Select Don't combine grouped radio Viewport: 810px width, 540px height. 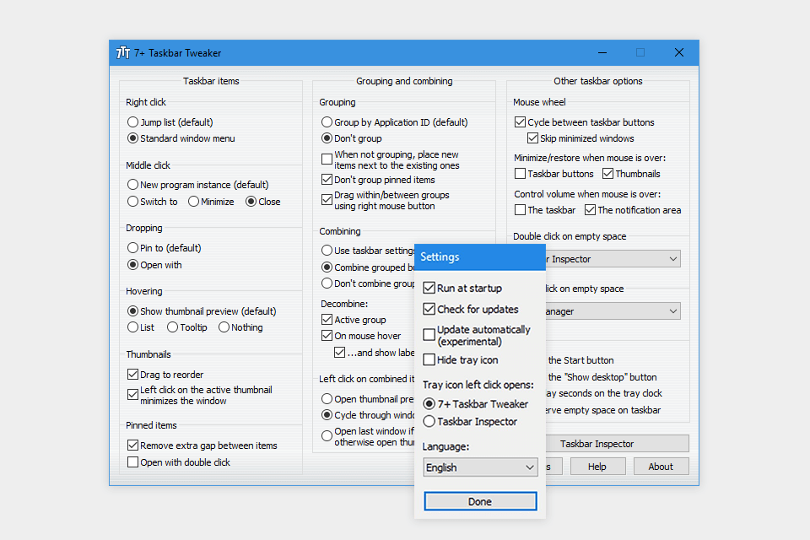(327, 283)
